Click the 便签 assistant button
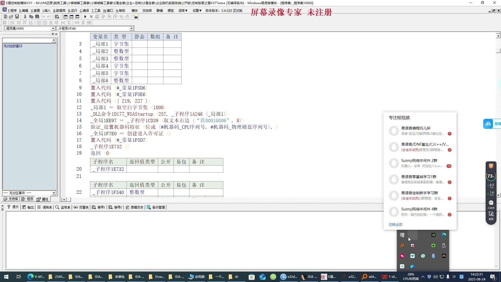Screen dimensions: 501x282 click(171, 10)
